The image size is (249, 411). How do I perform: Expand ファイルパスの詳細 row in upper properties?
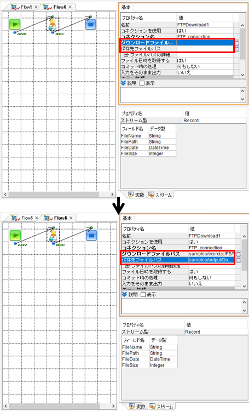(126, 55)
